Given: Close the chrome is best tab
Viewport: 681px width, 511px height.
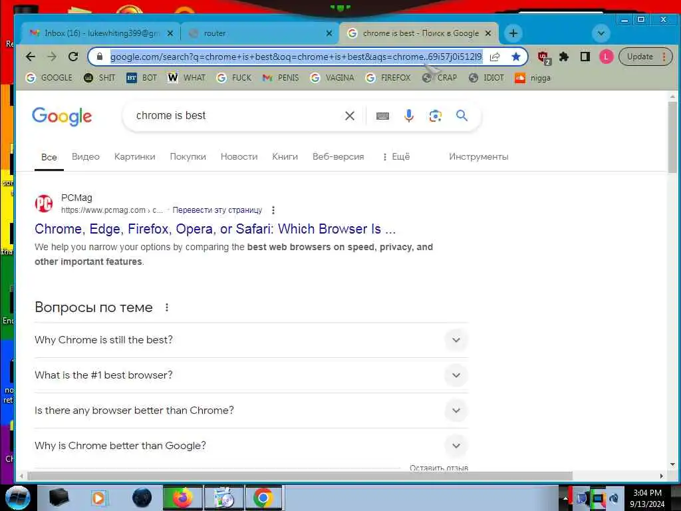Looking at the screenshot, I should 488,33.
